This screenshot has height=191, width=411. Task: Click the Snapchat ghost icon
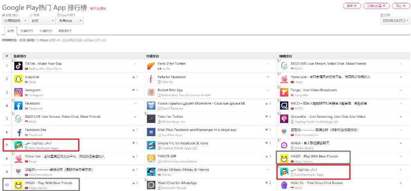coord(18,79)
